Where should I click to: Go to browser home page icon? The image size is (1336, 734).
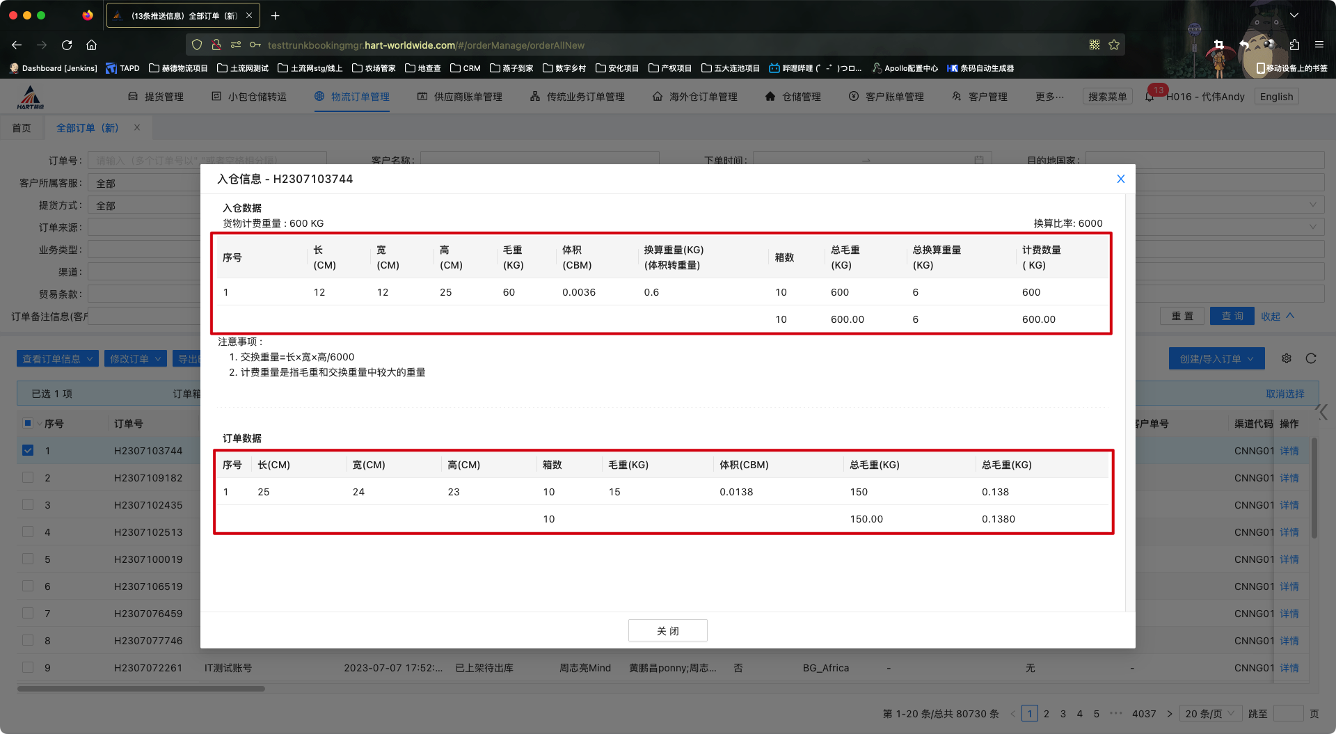(x=91, y=45)
